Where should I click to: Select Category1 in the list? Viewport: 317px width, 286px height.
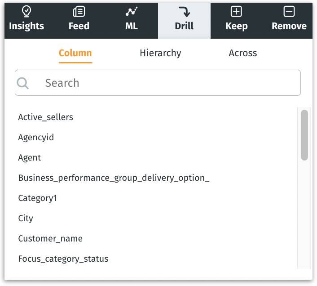click(x=37, y=198)
